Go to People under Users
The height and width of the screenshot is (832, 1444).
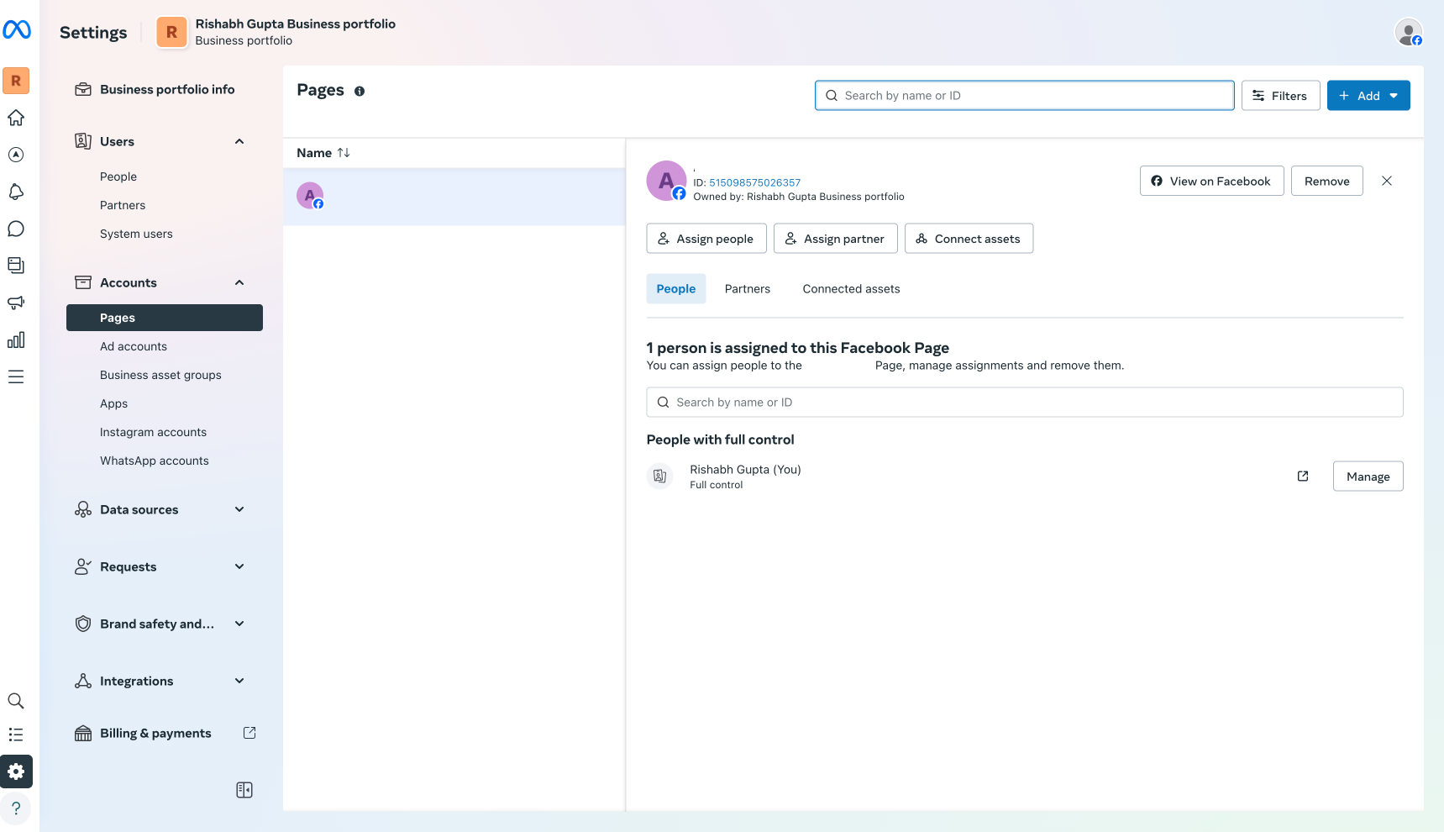point(118,176)
